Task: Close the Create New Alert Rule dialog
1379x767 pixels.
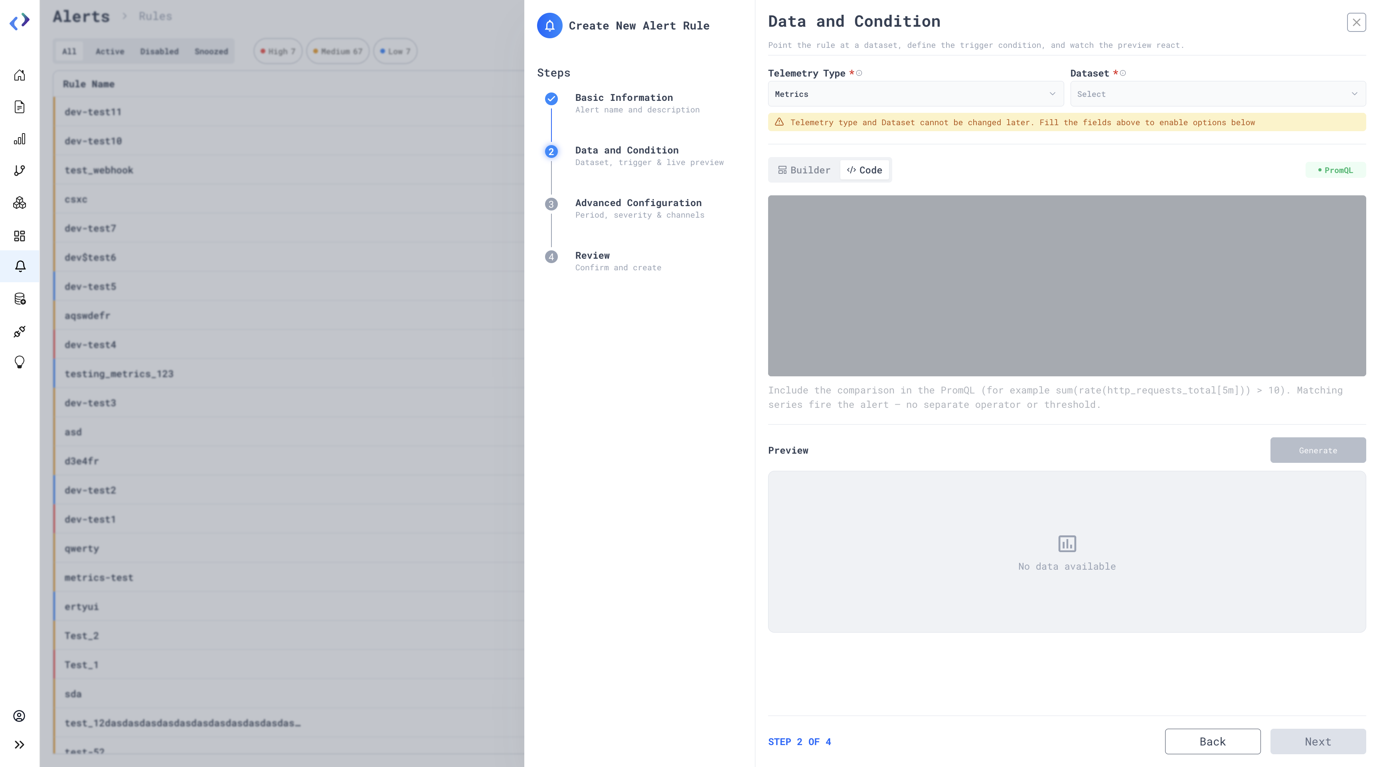Action: pyautogui.click(x=1356, y=22)
